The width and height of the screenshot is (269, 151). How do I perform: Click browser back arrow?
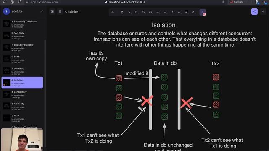[4, 2]
